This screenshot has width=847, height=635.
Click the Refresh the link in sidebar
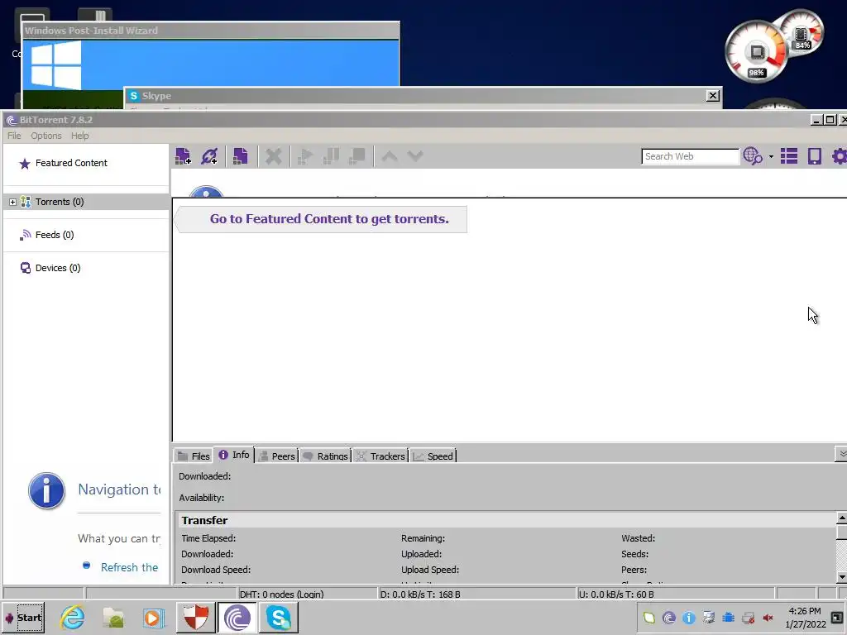point(129,567)
